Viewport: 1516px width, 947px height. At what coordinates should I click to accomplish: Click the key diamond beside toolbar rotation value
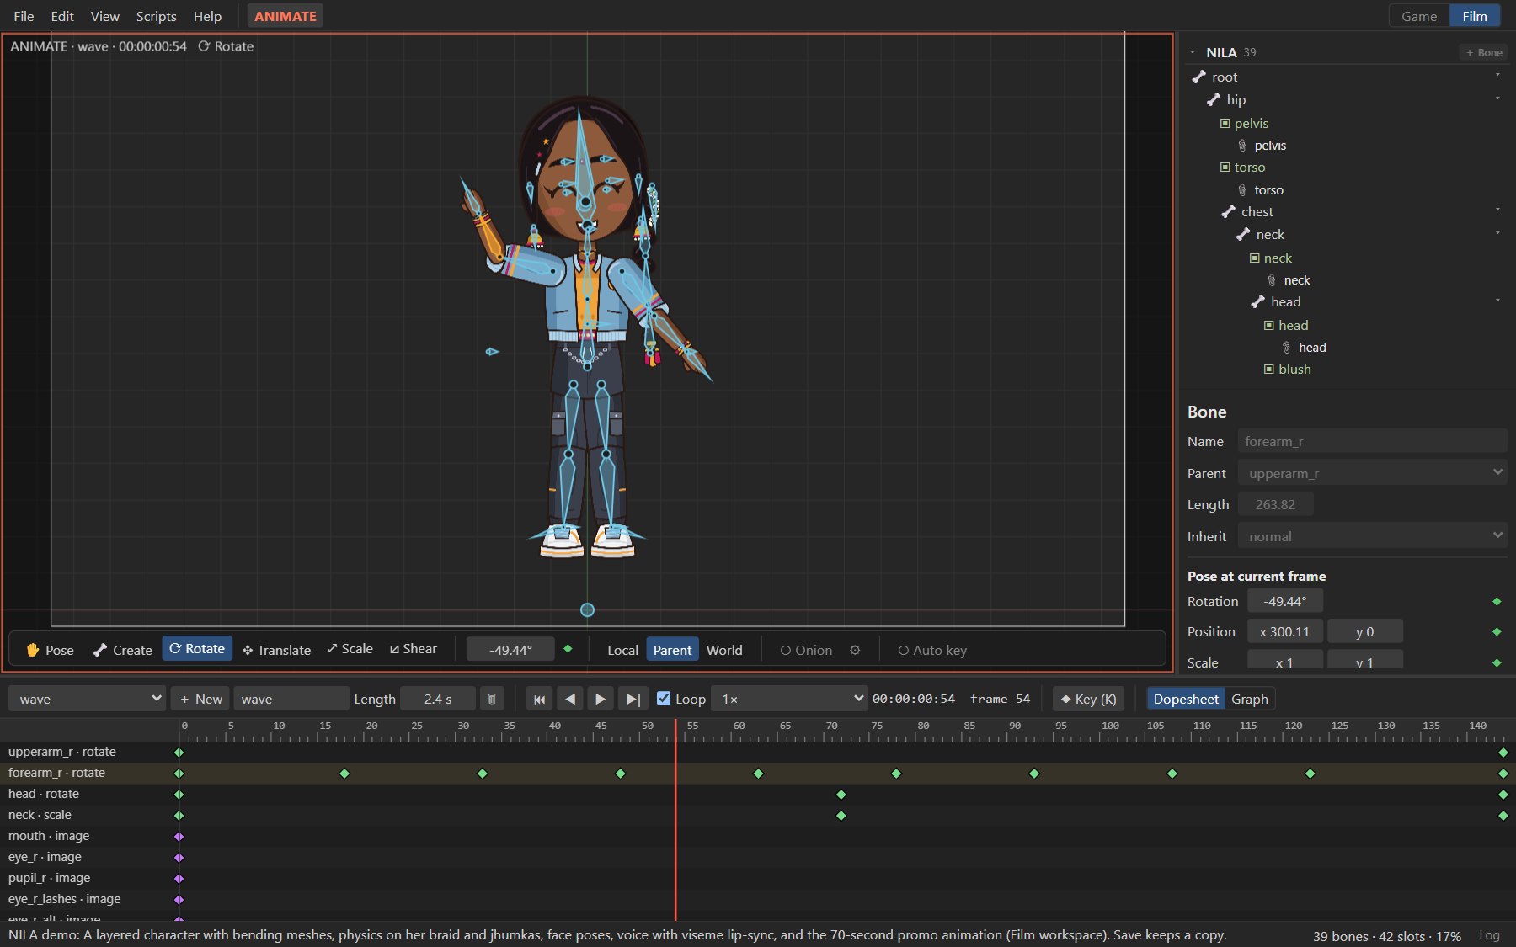click(x=568, y=649)
